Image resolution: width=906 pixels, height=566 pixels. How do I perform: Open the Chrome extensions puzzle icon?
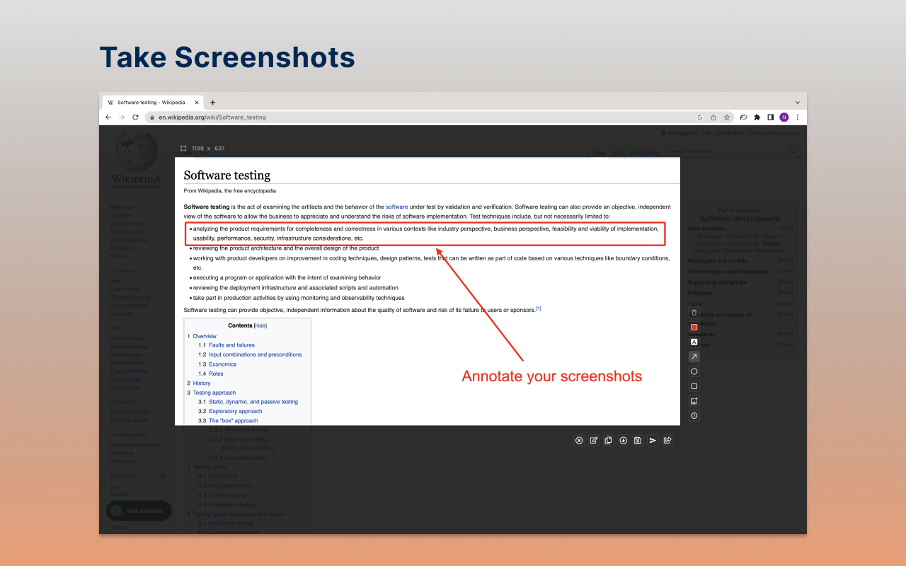pos(757,117)
